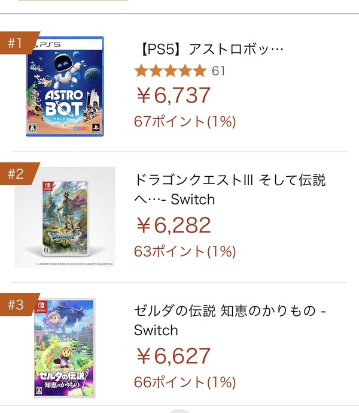Click the 67ポイント(1%) points text
Screen dimensions: 359x413
pyautogui.click(x=185, y=121)
